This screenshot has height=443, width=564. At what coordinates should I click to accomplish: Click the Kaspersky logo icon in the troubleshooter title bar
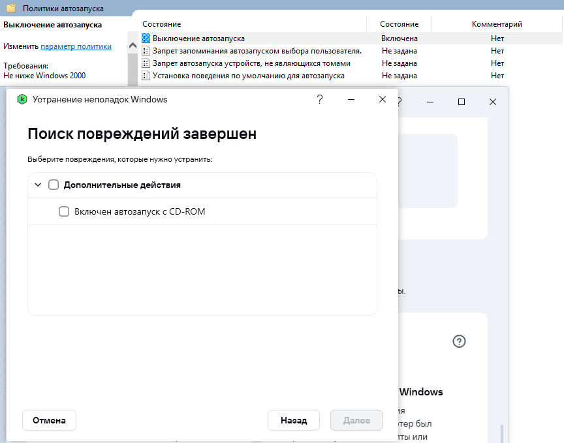click(x=22, y=99)
